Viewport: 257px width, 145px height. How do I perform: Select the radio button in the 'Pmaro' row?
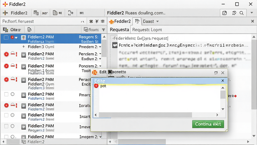(13, 94)
